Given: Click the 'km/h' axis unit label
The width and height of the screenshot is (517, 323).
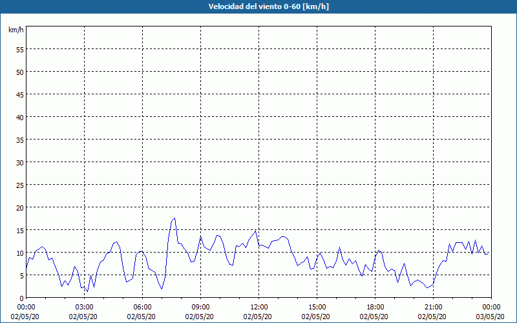Looking at the screenshot, I should pyautogui.click(x=16, y=30).
